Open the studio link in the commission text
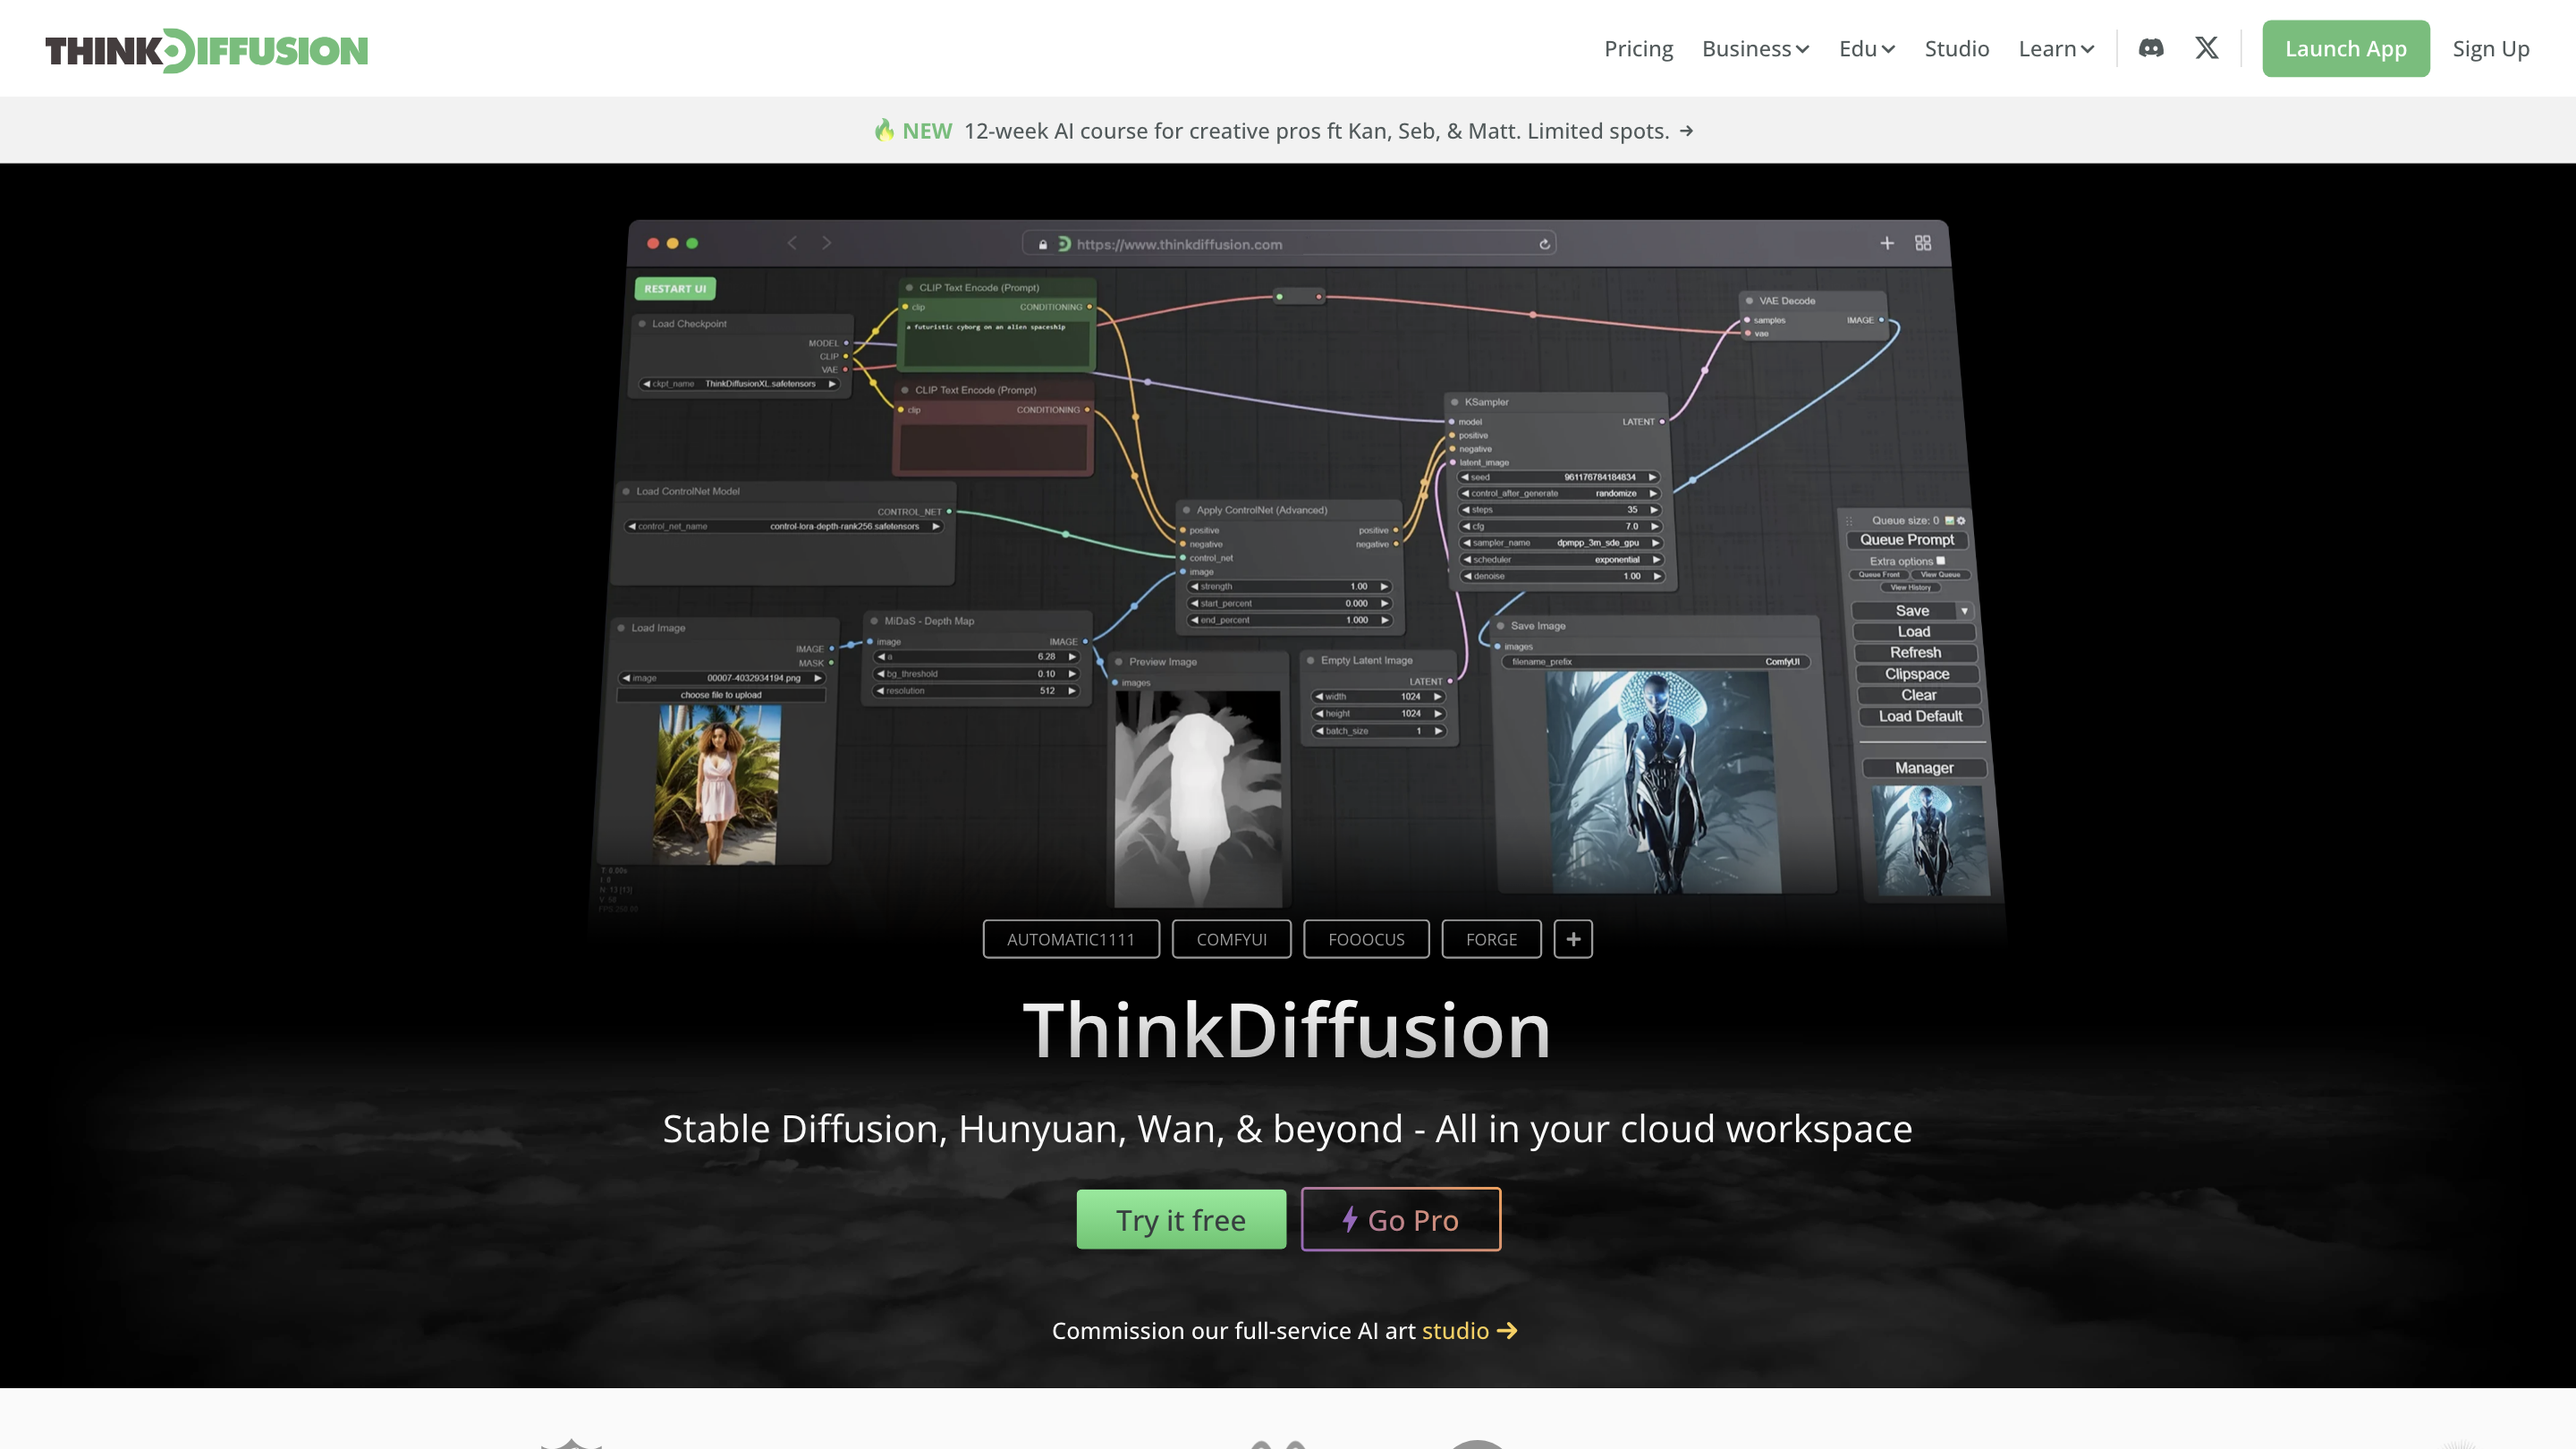This screenshot has height=1449, width=2576. (1455, 1330)
